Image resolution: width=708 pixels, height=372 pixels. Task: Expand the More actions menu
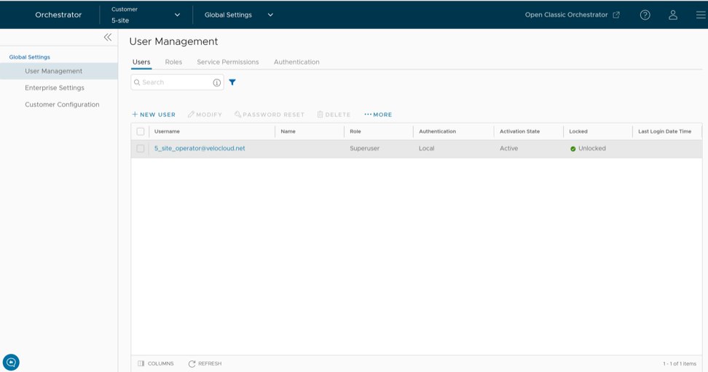[378, 115]
